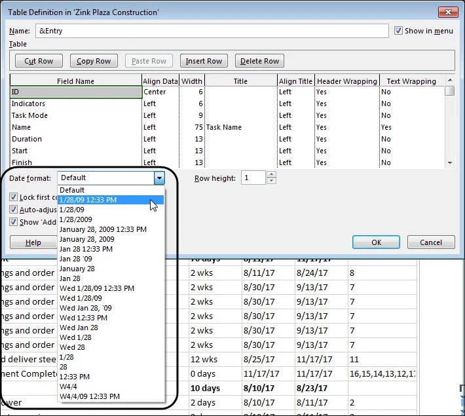The height and width of the screenshot is (416, 465).
Task: Select date format 1/28/2009
Action: pos(111,219)
